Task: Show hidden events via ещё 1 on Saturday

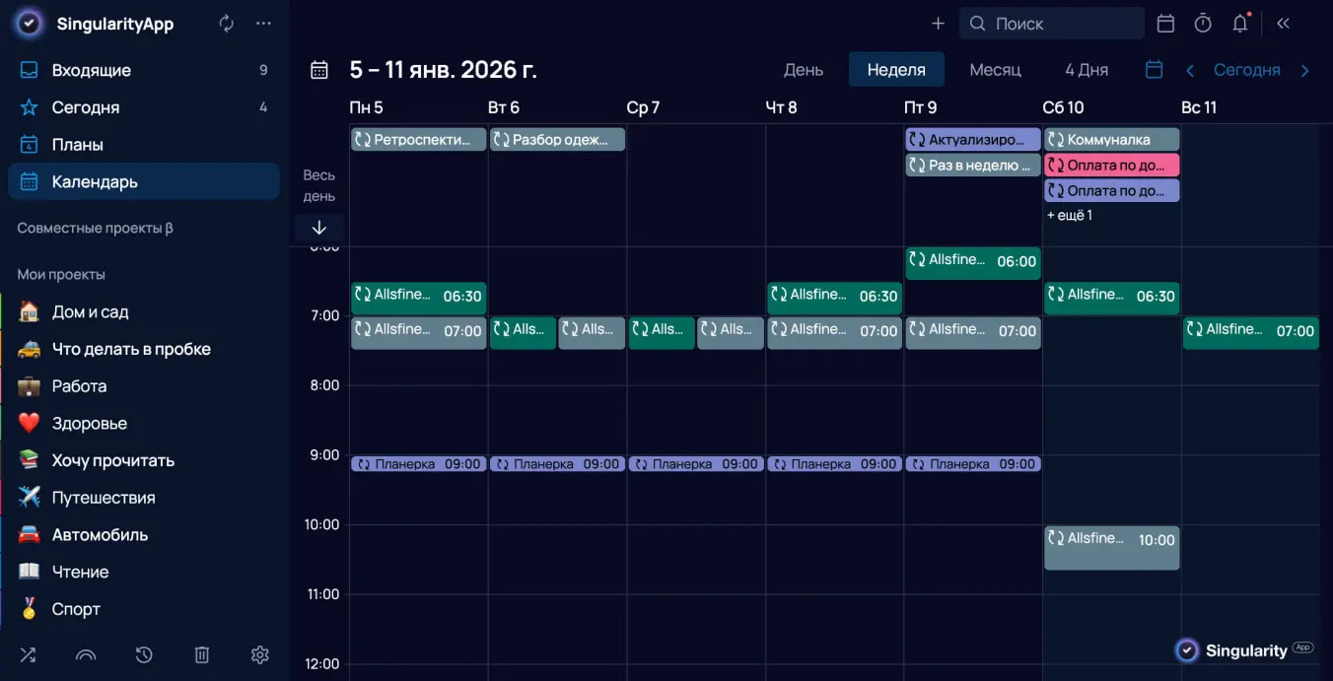Action: click(1069, 215)
